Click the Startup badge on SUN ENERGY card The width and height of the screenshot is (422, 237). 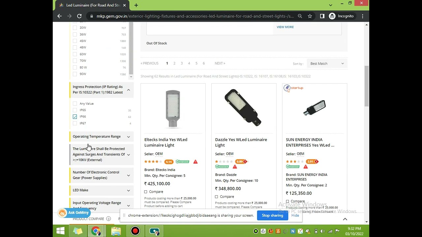293,88
